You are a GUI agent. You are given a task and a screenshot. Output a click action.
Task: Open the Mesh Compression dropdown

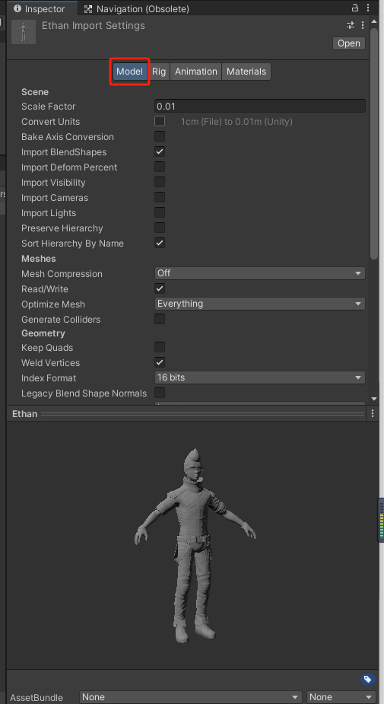point(260,273)
